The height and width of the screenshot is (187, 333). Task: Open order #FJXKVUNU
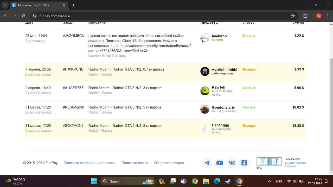73,69
